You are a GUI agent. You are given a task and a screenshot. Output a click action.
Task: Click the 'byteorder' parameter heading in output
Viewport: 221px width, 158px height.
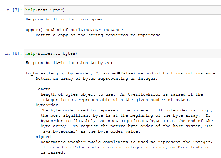click(47, 105)
